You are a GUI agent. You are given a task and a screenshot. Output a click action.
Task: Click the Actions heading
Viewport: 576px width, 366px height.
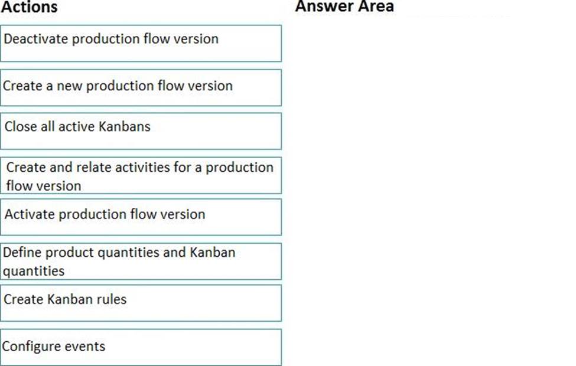(29, 7)
